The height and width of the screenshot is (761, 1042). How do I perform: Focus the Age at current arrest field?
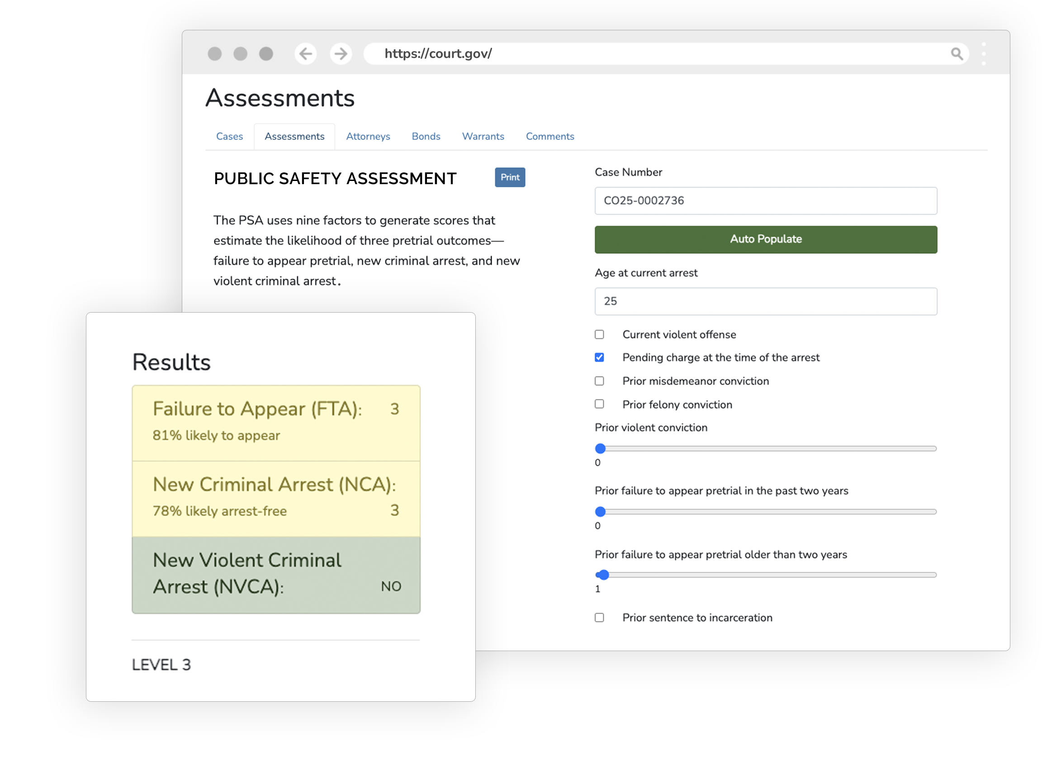[x=766, y=301]
